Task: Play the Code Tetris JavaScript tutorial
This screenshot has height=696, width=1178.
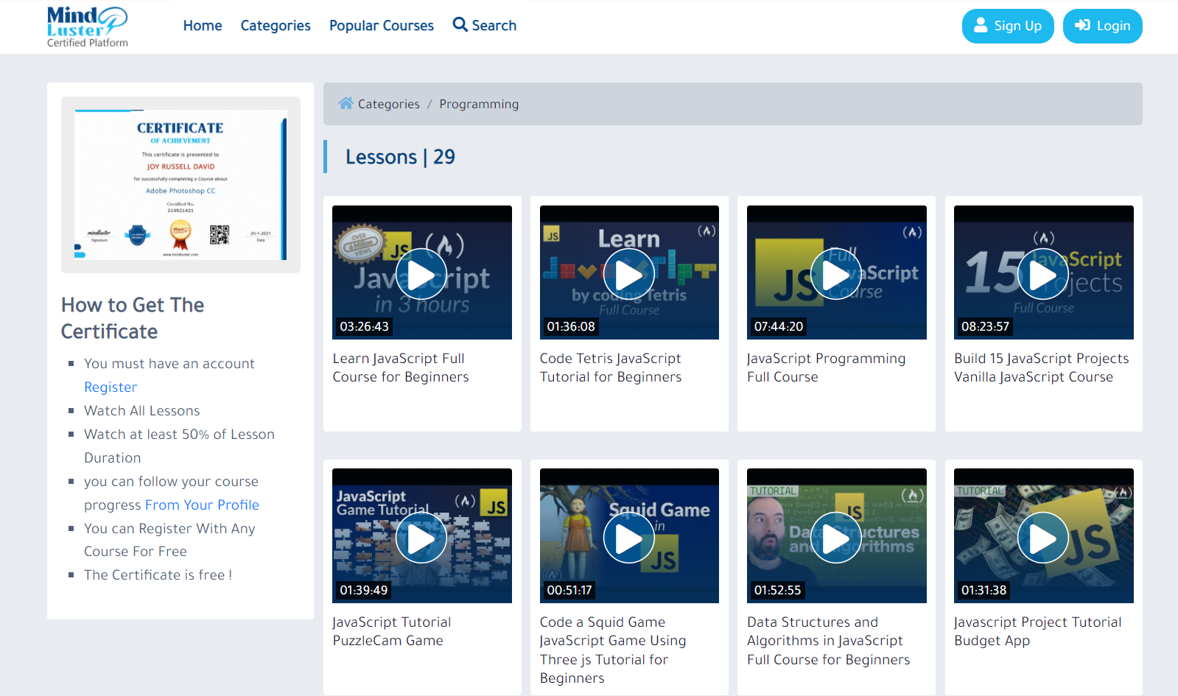Action: point(628,275)
